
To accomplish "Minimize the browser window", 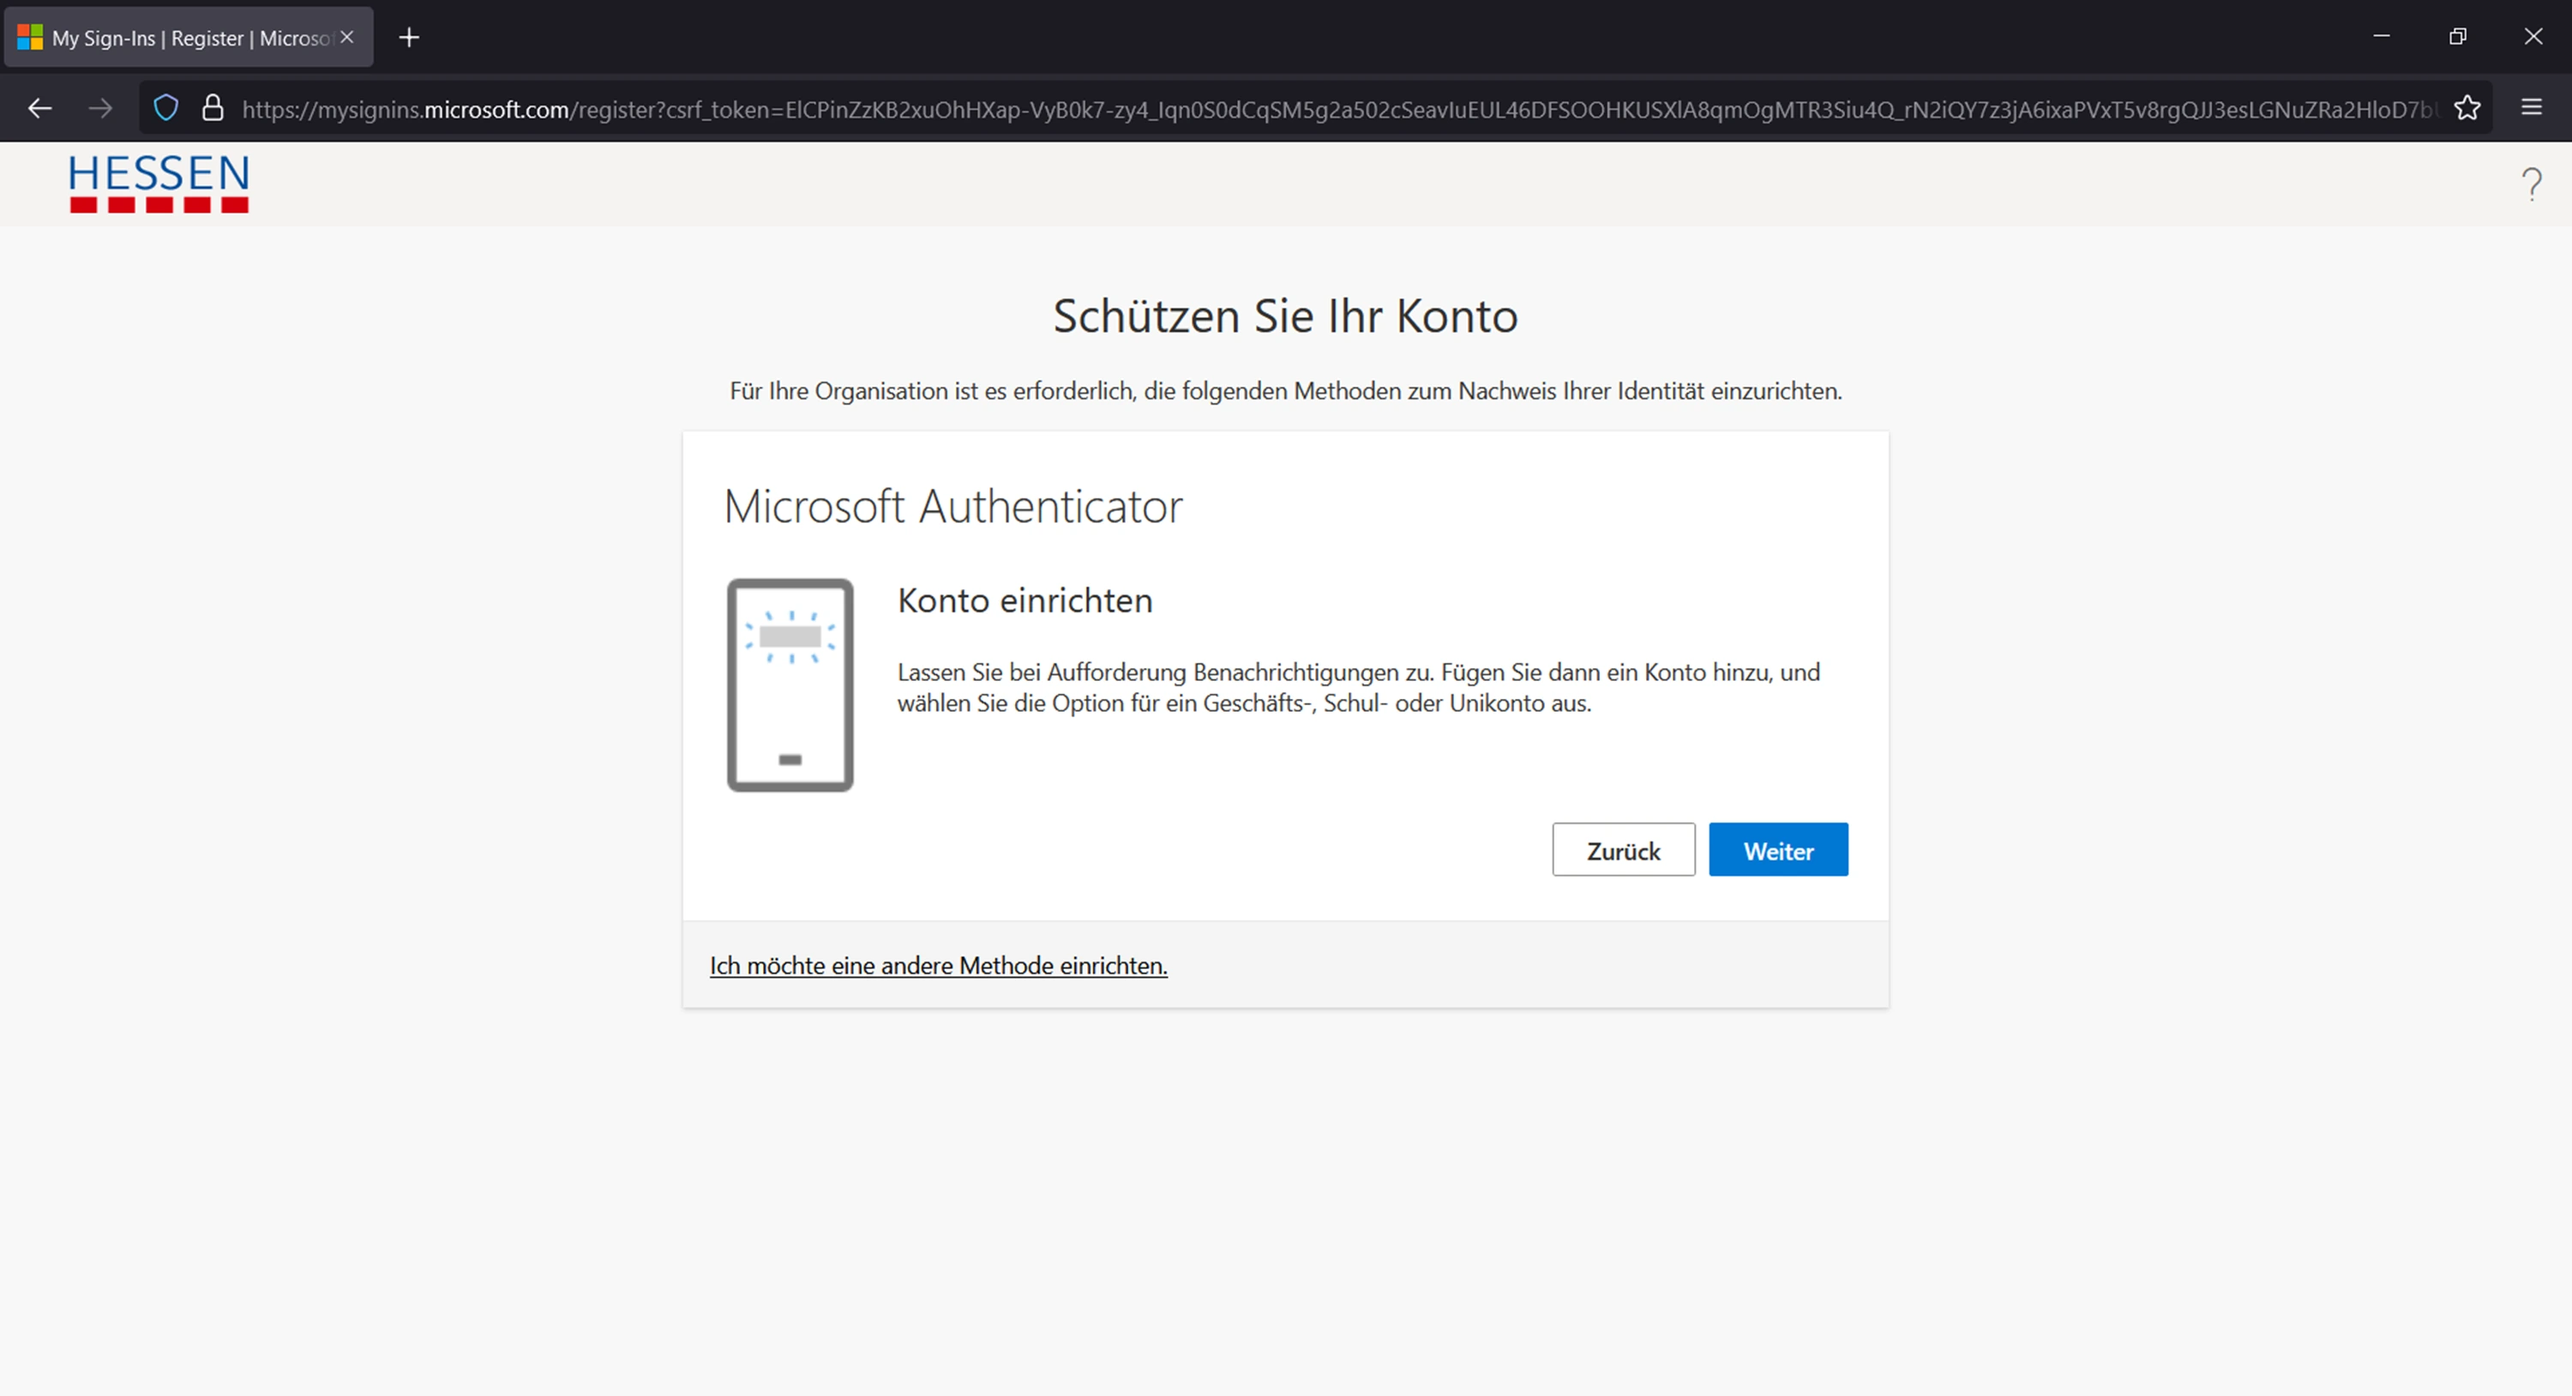I will (x=2382, y=36).
